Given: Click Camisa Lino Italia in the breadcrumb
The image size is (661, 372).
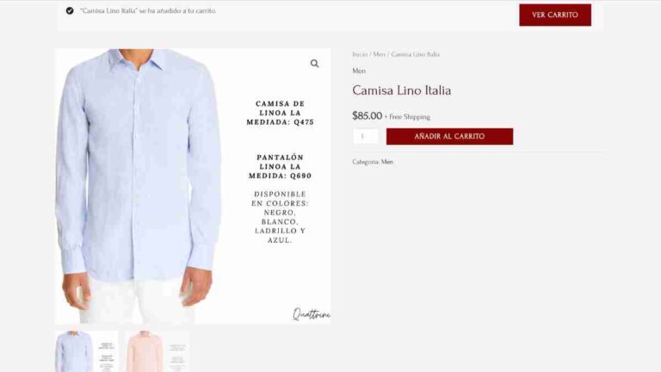Looking at the screenshot, I should [415, 54].
